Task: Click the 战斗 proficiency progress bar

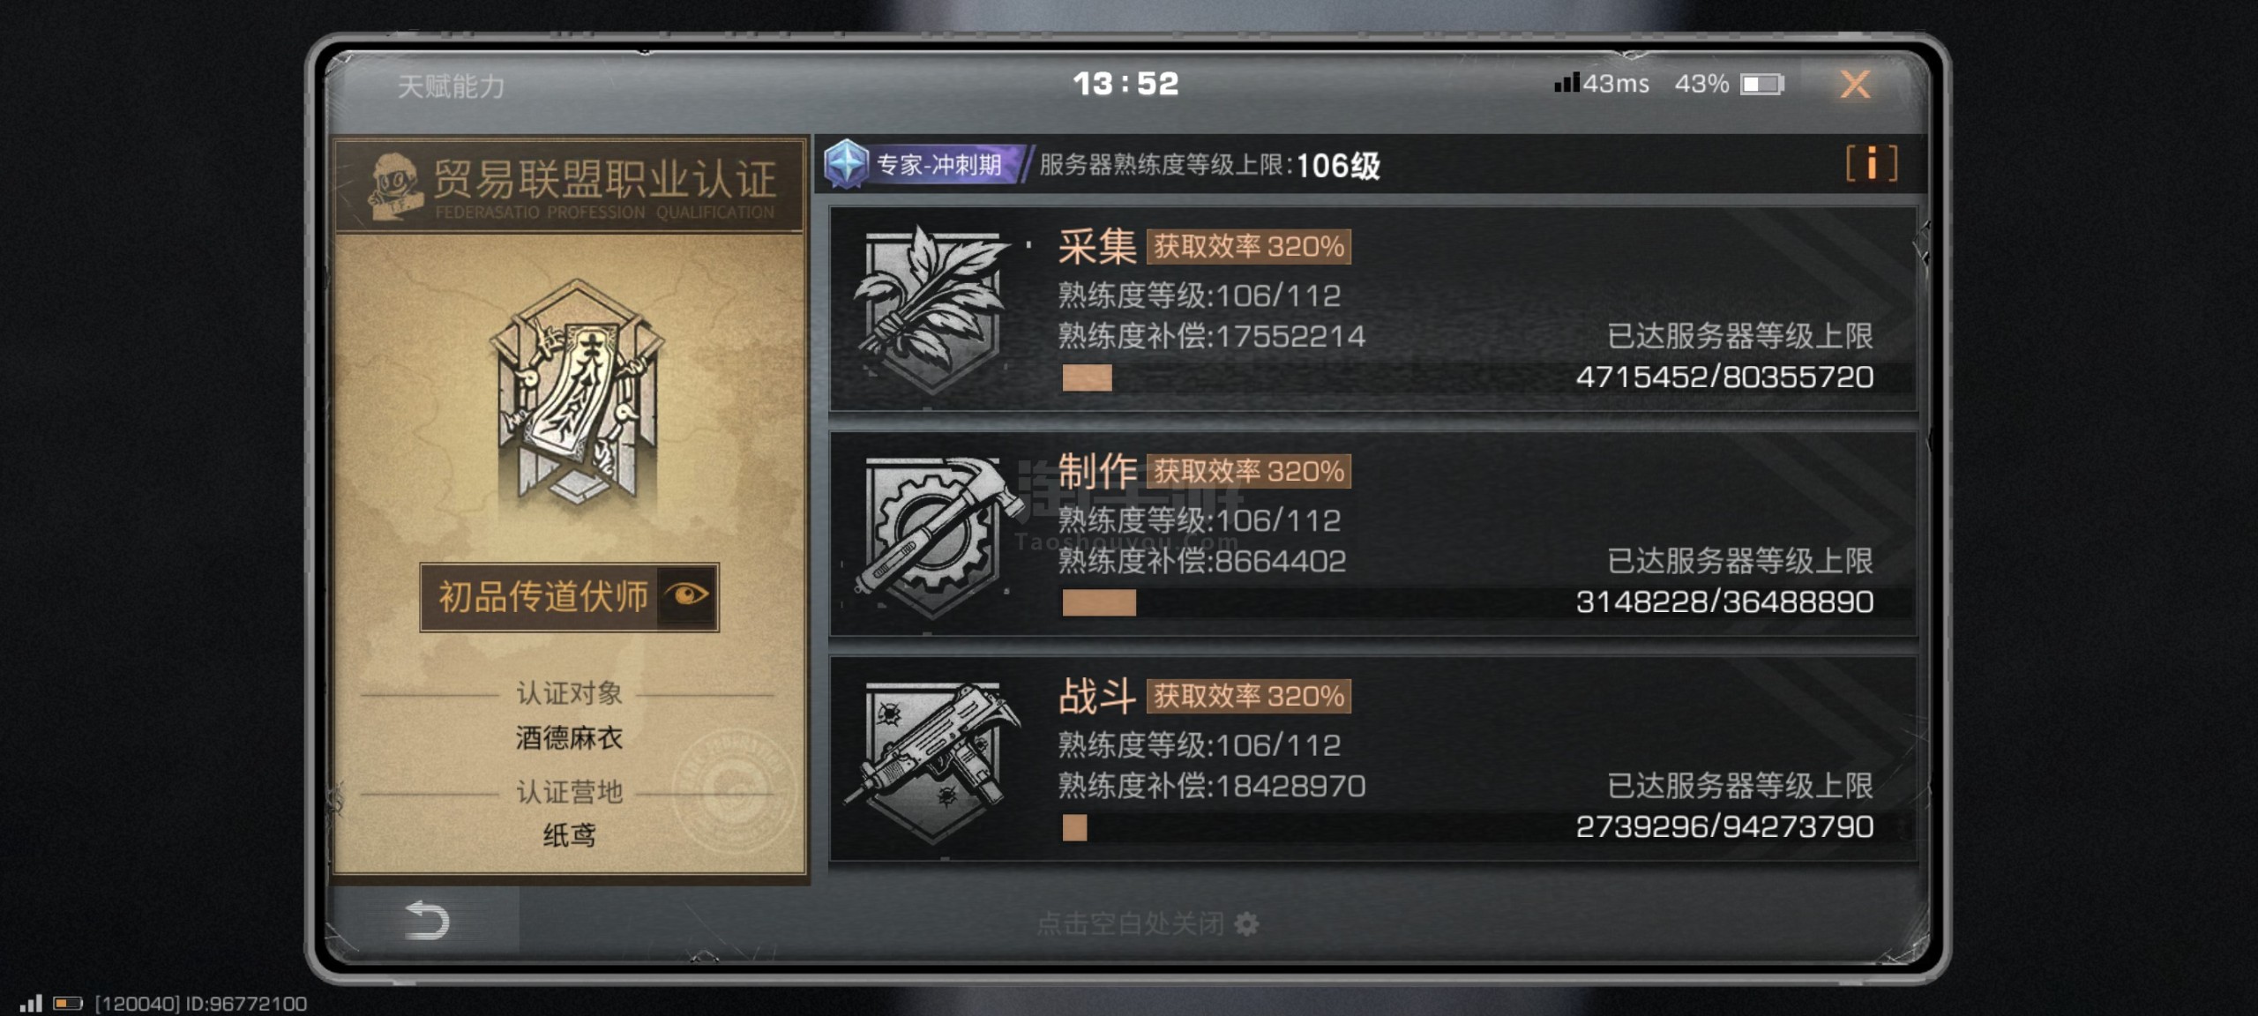Action: (1486, 827)
